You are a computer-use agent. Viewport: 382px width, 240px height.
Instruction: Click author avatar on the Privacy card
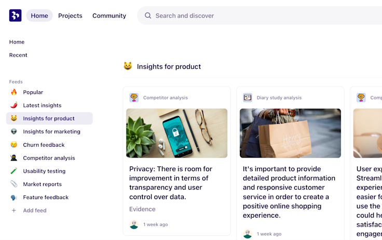point(134,224)
